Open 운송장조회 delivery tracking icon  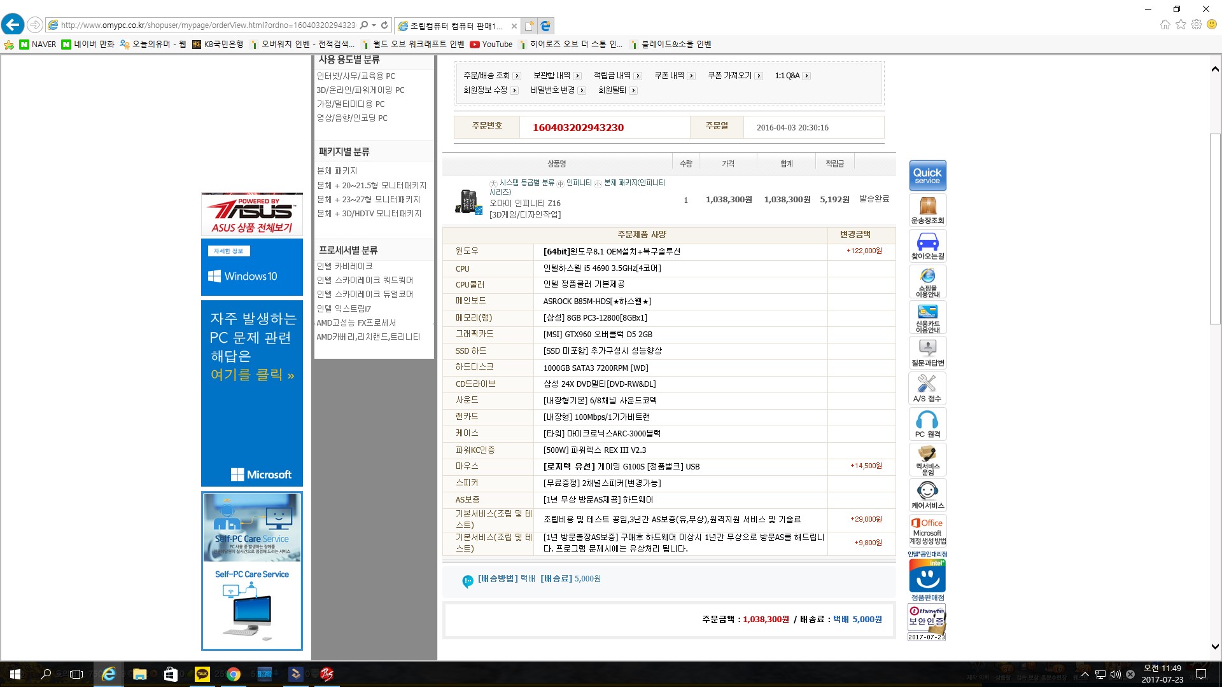tap(927, 211)
